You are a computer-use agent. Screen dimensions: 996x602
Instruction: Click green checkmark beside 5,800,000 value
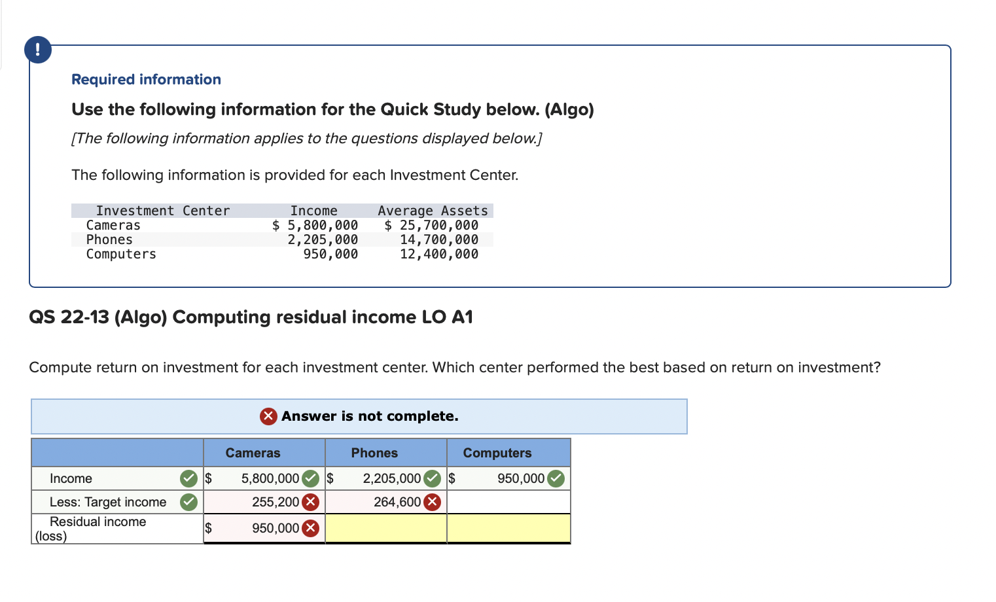(310, 478)
